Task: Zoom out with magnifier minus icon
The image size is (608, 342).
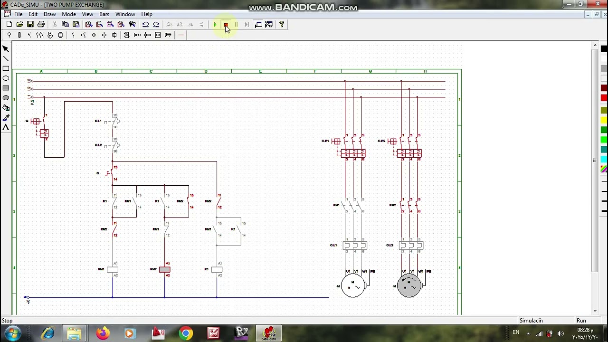Action: click(x=99, y=24)
